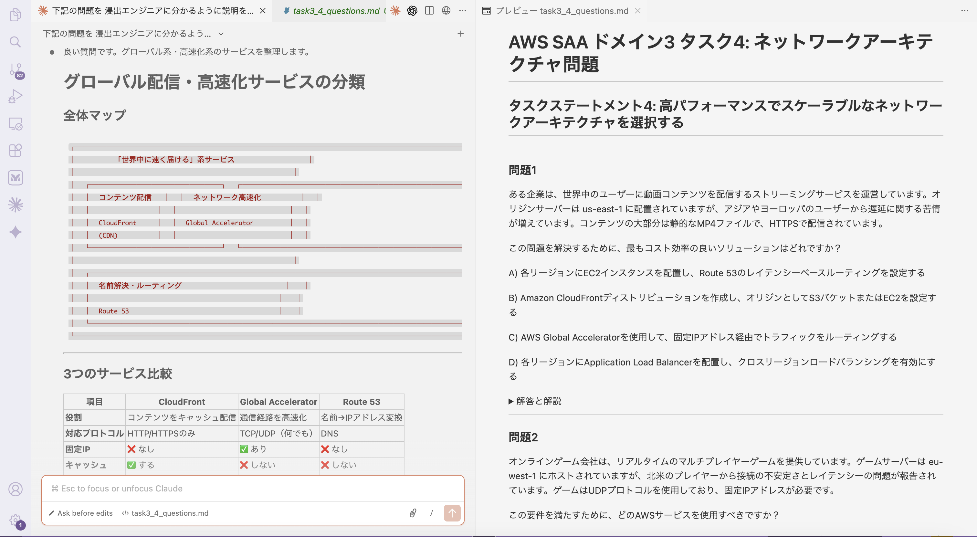Switch to the task3_4_questions.md editor tab
This screenshot has width=977, height=537.
pos(335,11)
